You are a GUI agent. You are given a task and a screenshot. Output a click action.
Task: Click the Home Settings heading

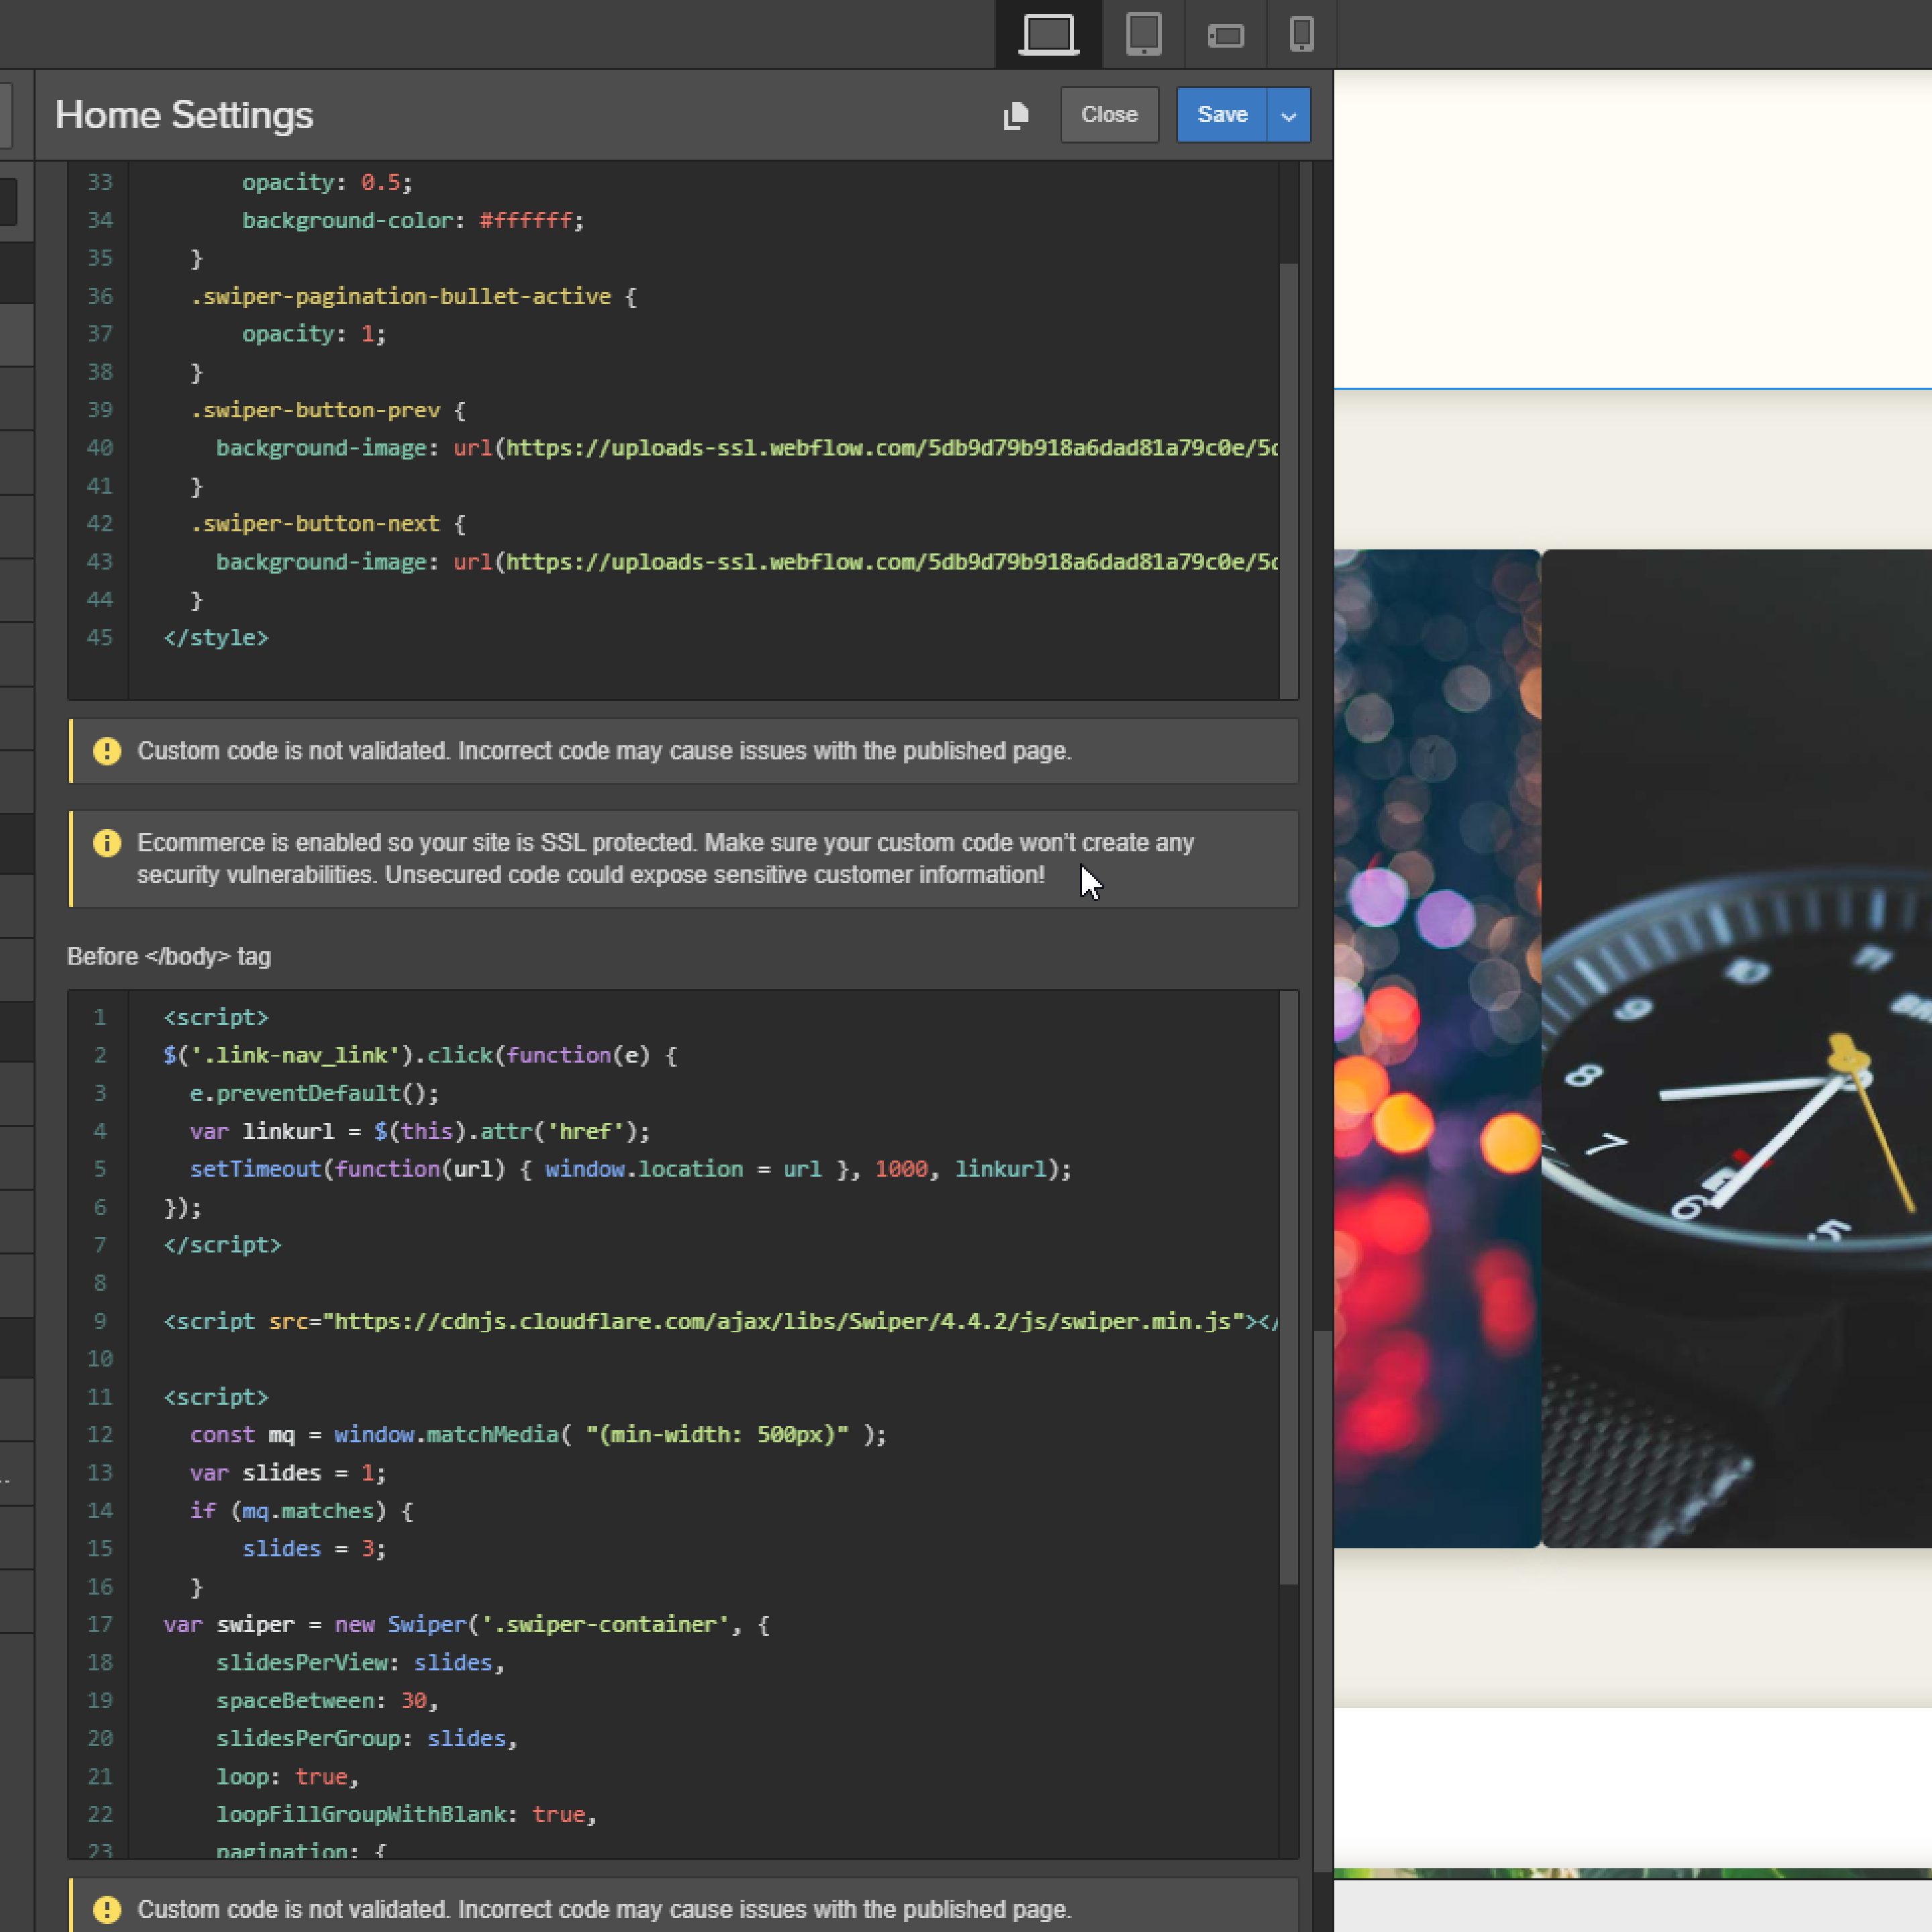184,115
